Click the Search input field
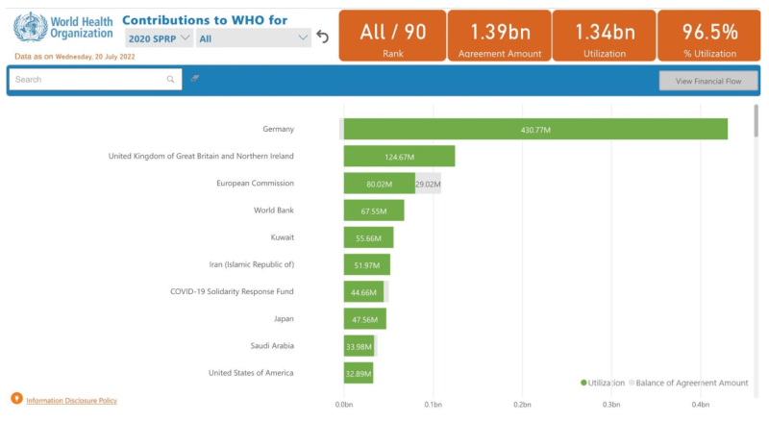Screen dimensions: 769x422 pyautogui.click(x=95, y=79)
